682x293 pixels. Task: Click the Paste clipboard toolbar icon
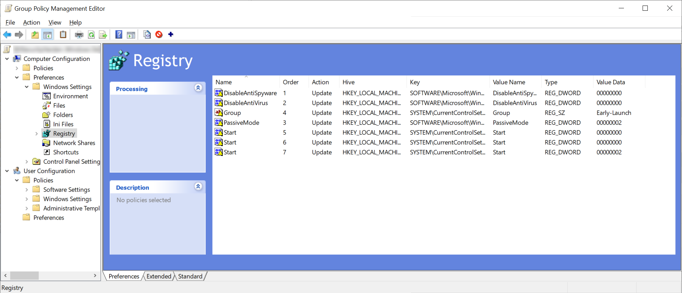coord(63,35)
